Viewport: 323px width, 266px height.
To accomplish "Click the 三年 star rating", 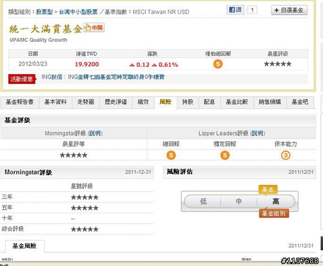I will click(85, 197).
